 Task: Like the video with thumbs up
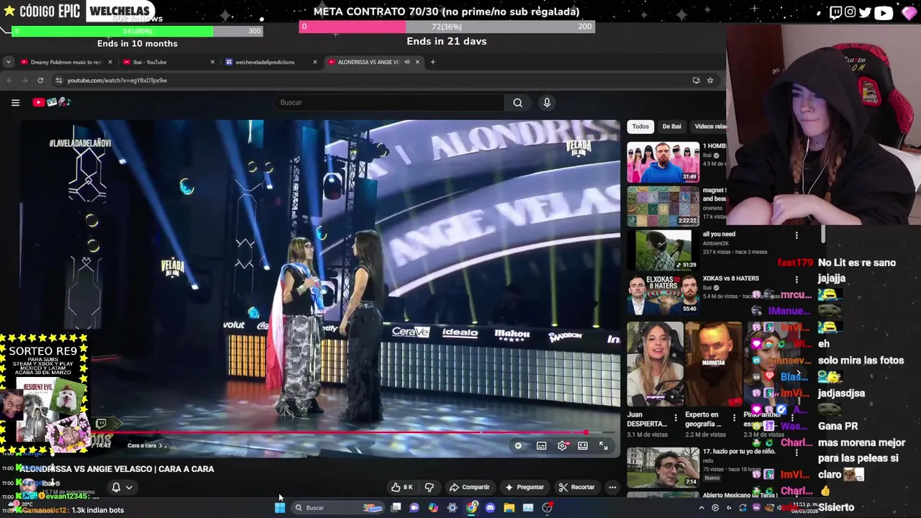[401, 487]
